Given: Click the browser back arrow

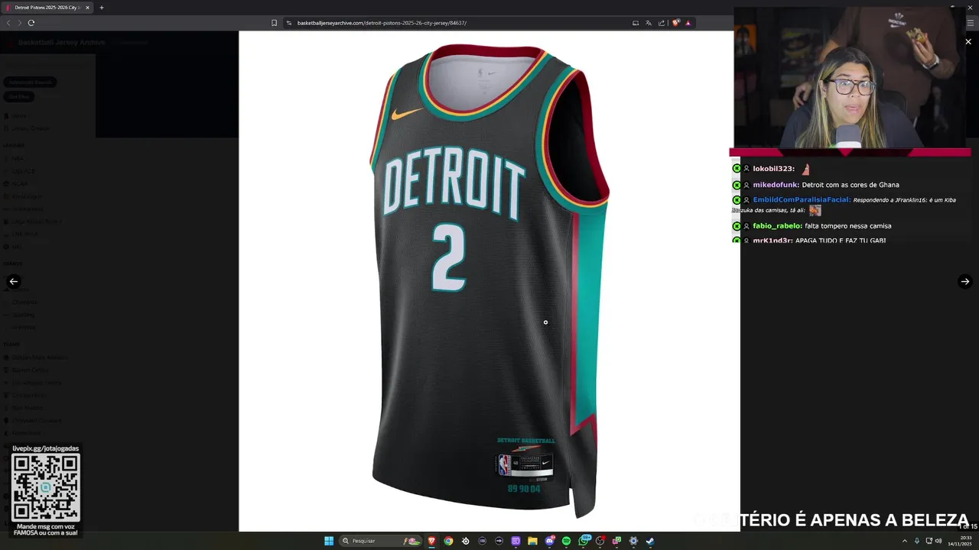Looking at the screenshot, I should click(8, 23).
